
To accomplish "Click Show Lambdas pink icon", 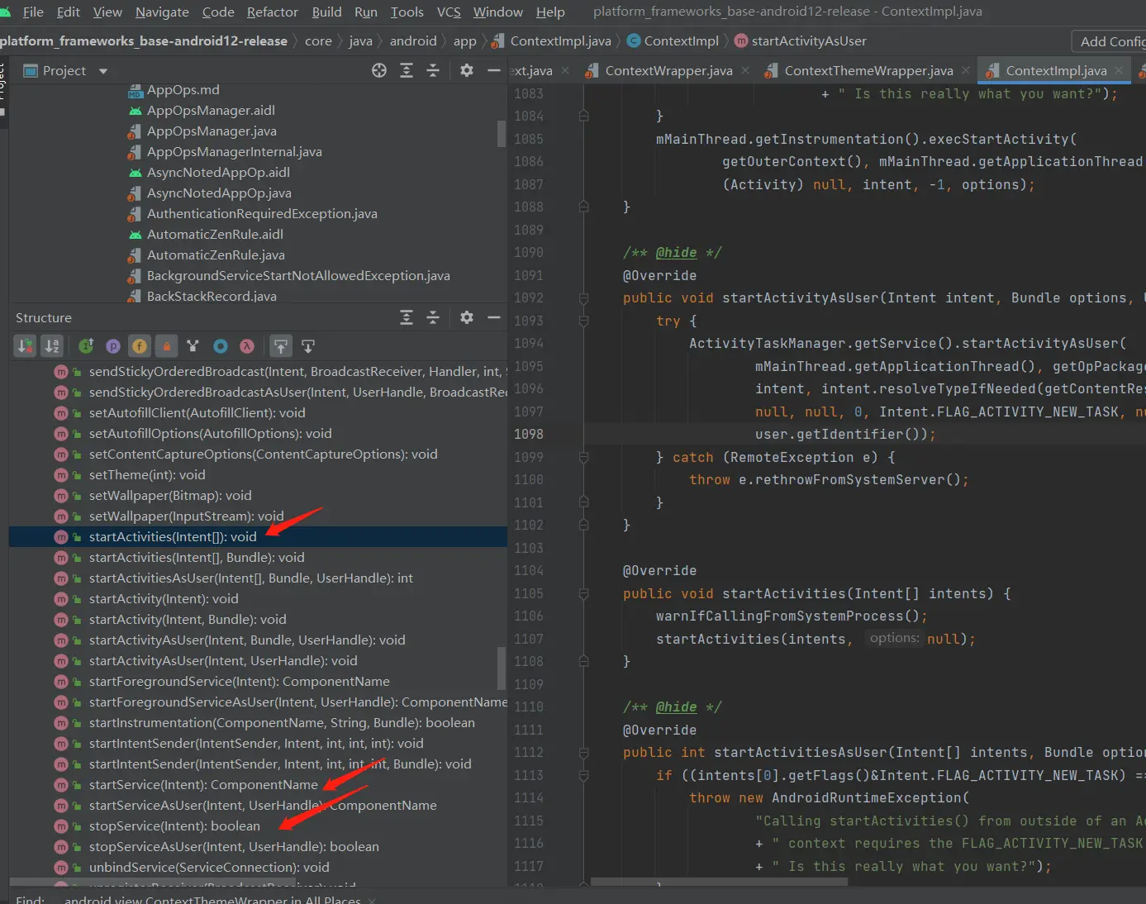I will click(246, 346).
